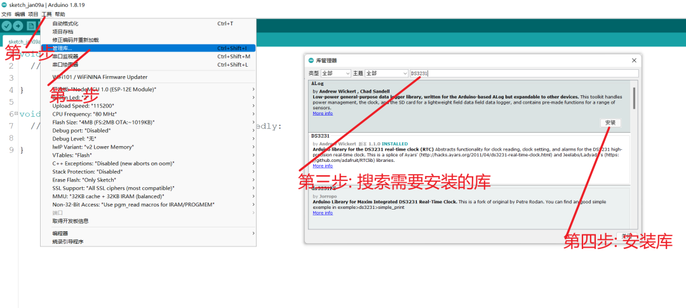686x308 pixels.
Task: Click the New sketch toolbar icon
Action: coord(30,26)
